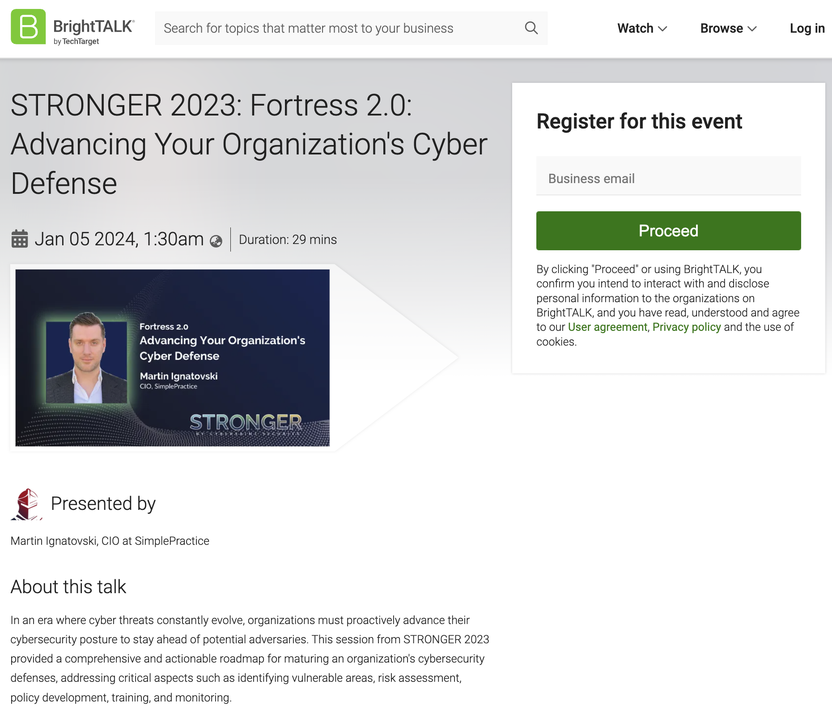Click the search magnifying glass icon
The image size is (832, 710).
click(x=531, y=28)
